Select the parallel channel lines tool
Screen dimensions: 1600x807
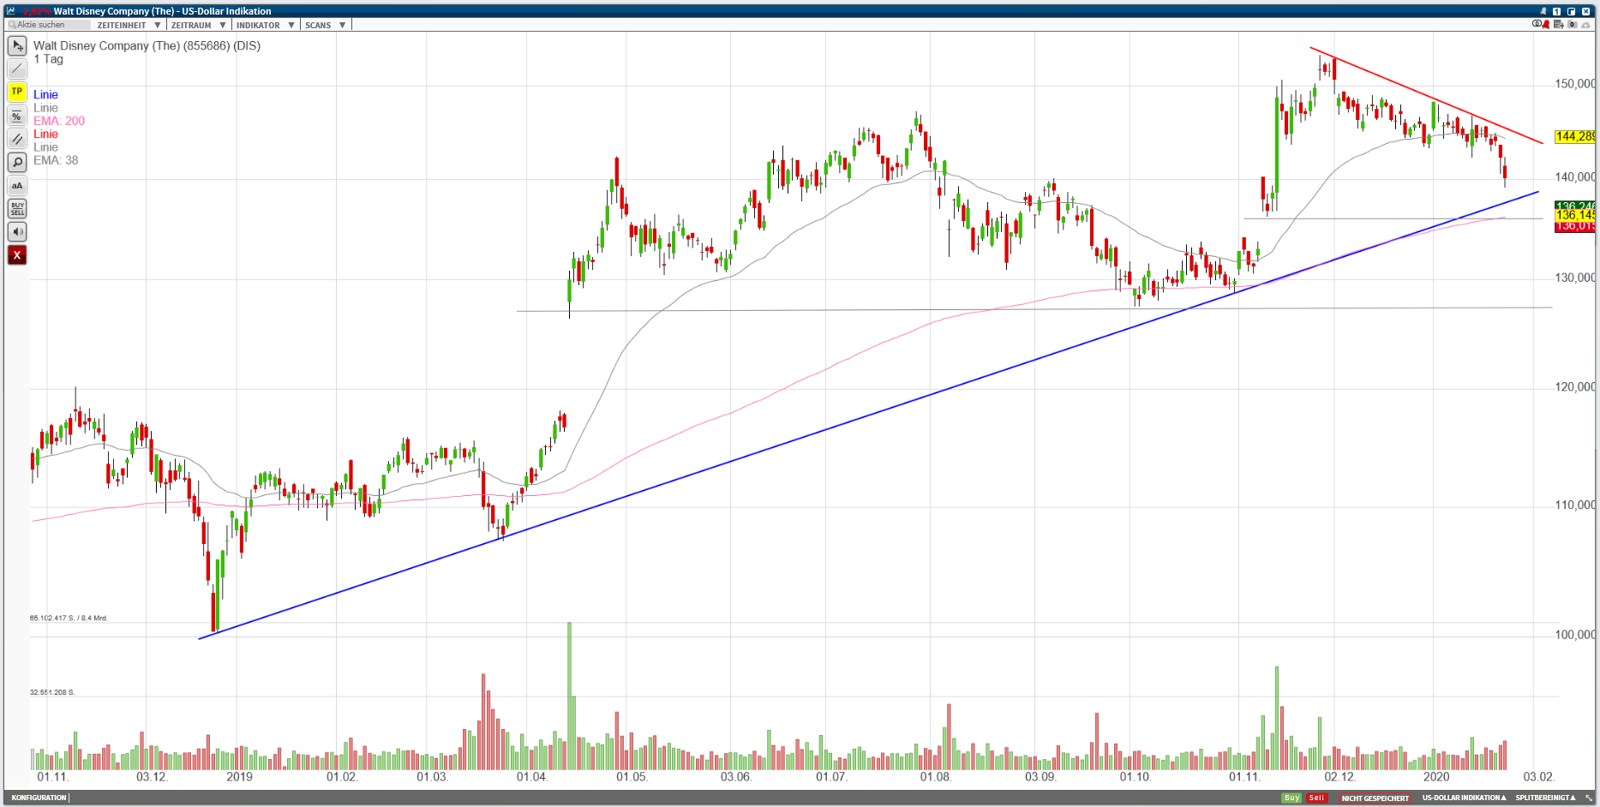(17, 139)
